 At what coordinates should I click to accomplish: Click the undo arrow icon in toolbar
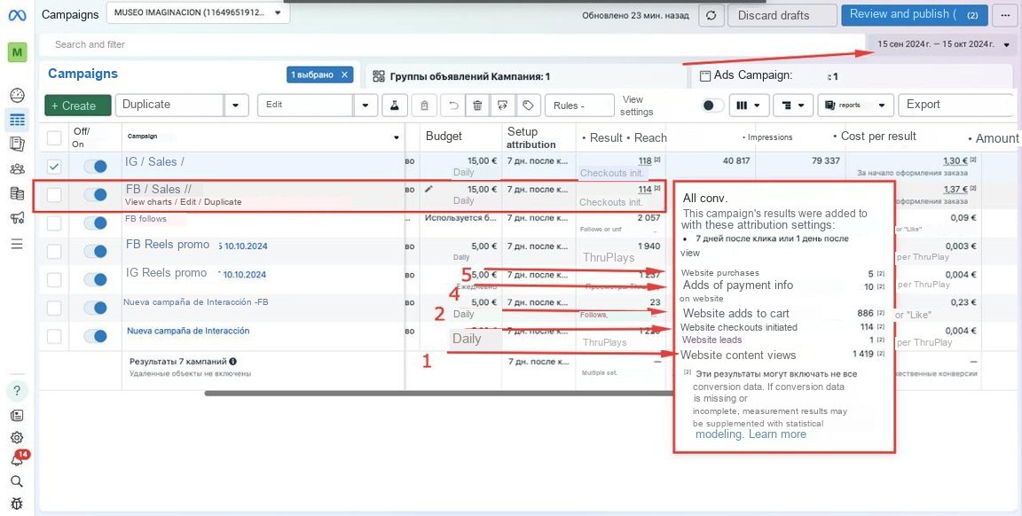(453, 105)
